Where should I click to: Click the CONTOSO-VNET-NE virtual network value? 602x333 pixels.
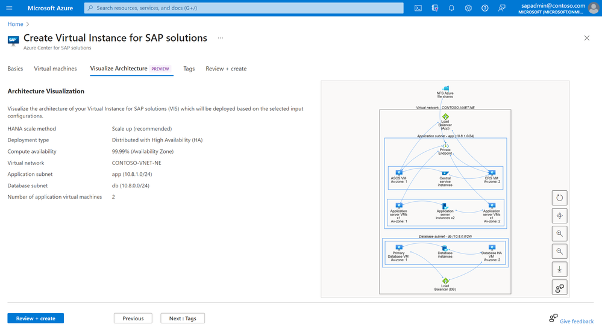(x=137, y=163)
